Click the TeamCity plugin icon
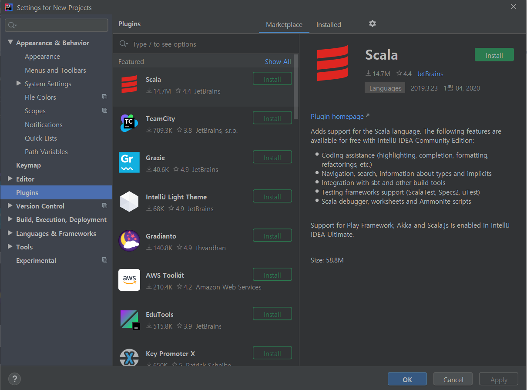This screenshot has height=390, width=527. tap(129, 123)
